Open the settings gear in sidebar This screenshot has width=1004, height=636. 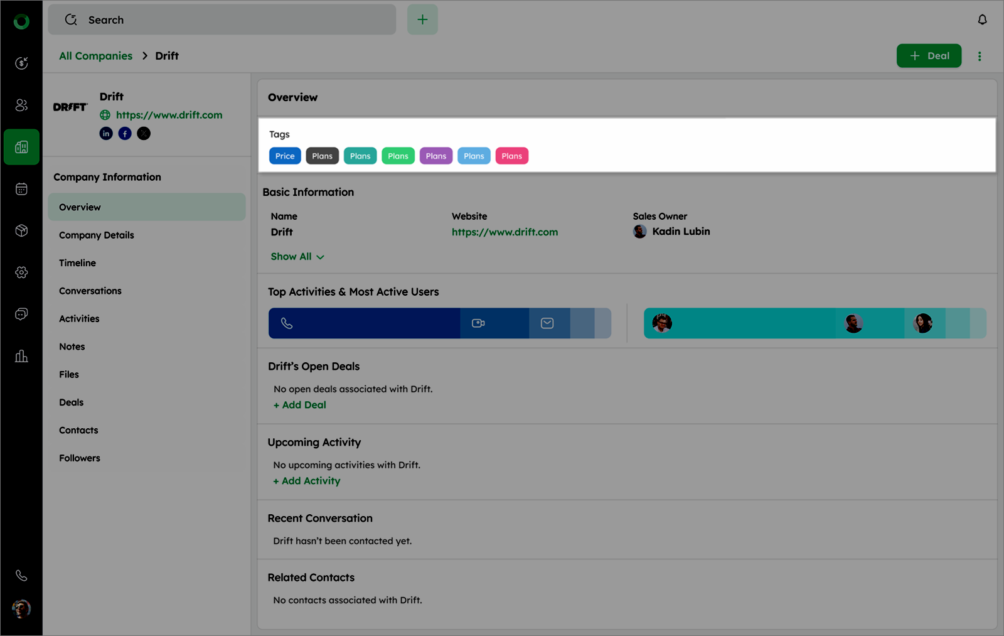pyautogui.click(x=21, y=272)
